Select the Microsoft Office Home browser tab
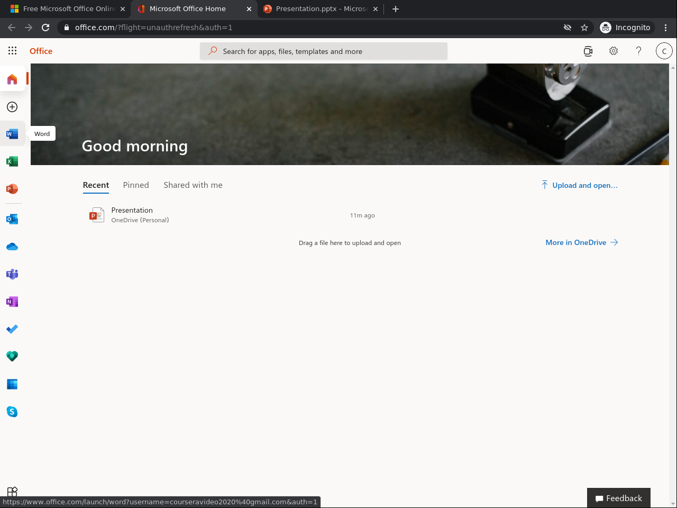This screenshot has height=508, width=677. point(194,8)
